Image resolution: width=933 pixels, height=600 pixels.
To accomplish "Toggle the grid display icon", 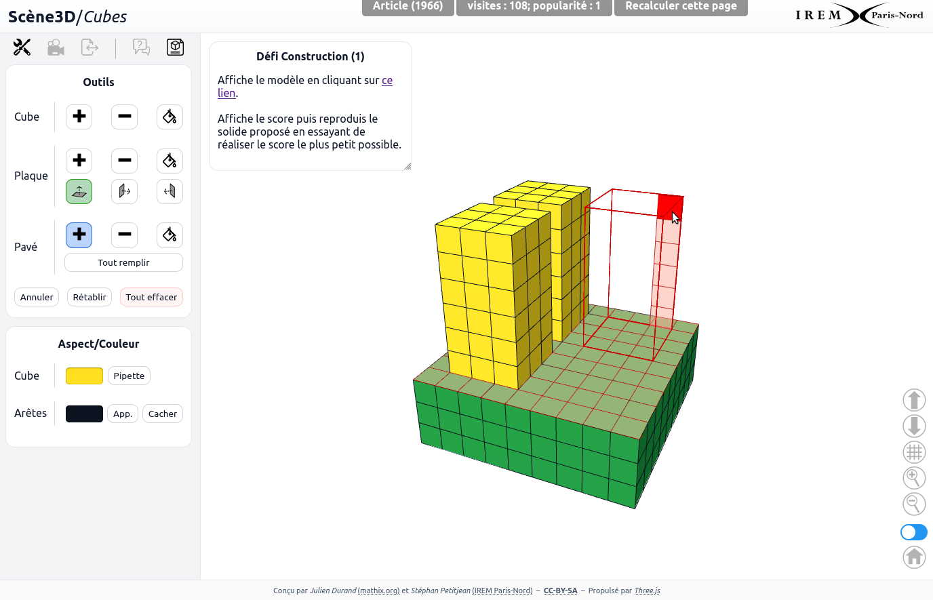I will pyautogui.click(x=914, y=452).
